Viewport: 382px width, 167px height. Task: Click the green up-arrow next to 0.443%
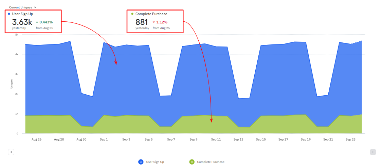click(x=37, y=22)
